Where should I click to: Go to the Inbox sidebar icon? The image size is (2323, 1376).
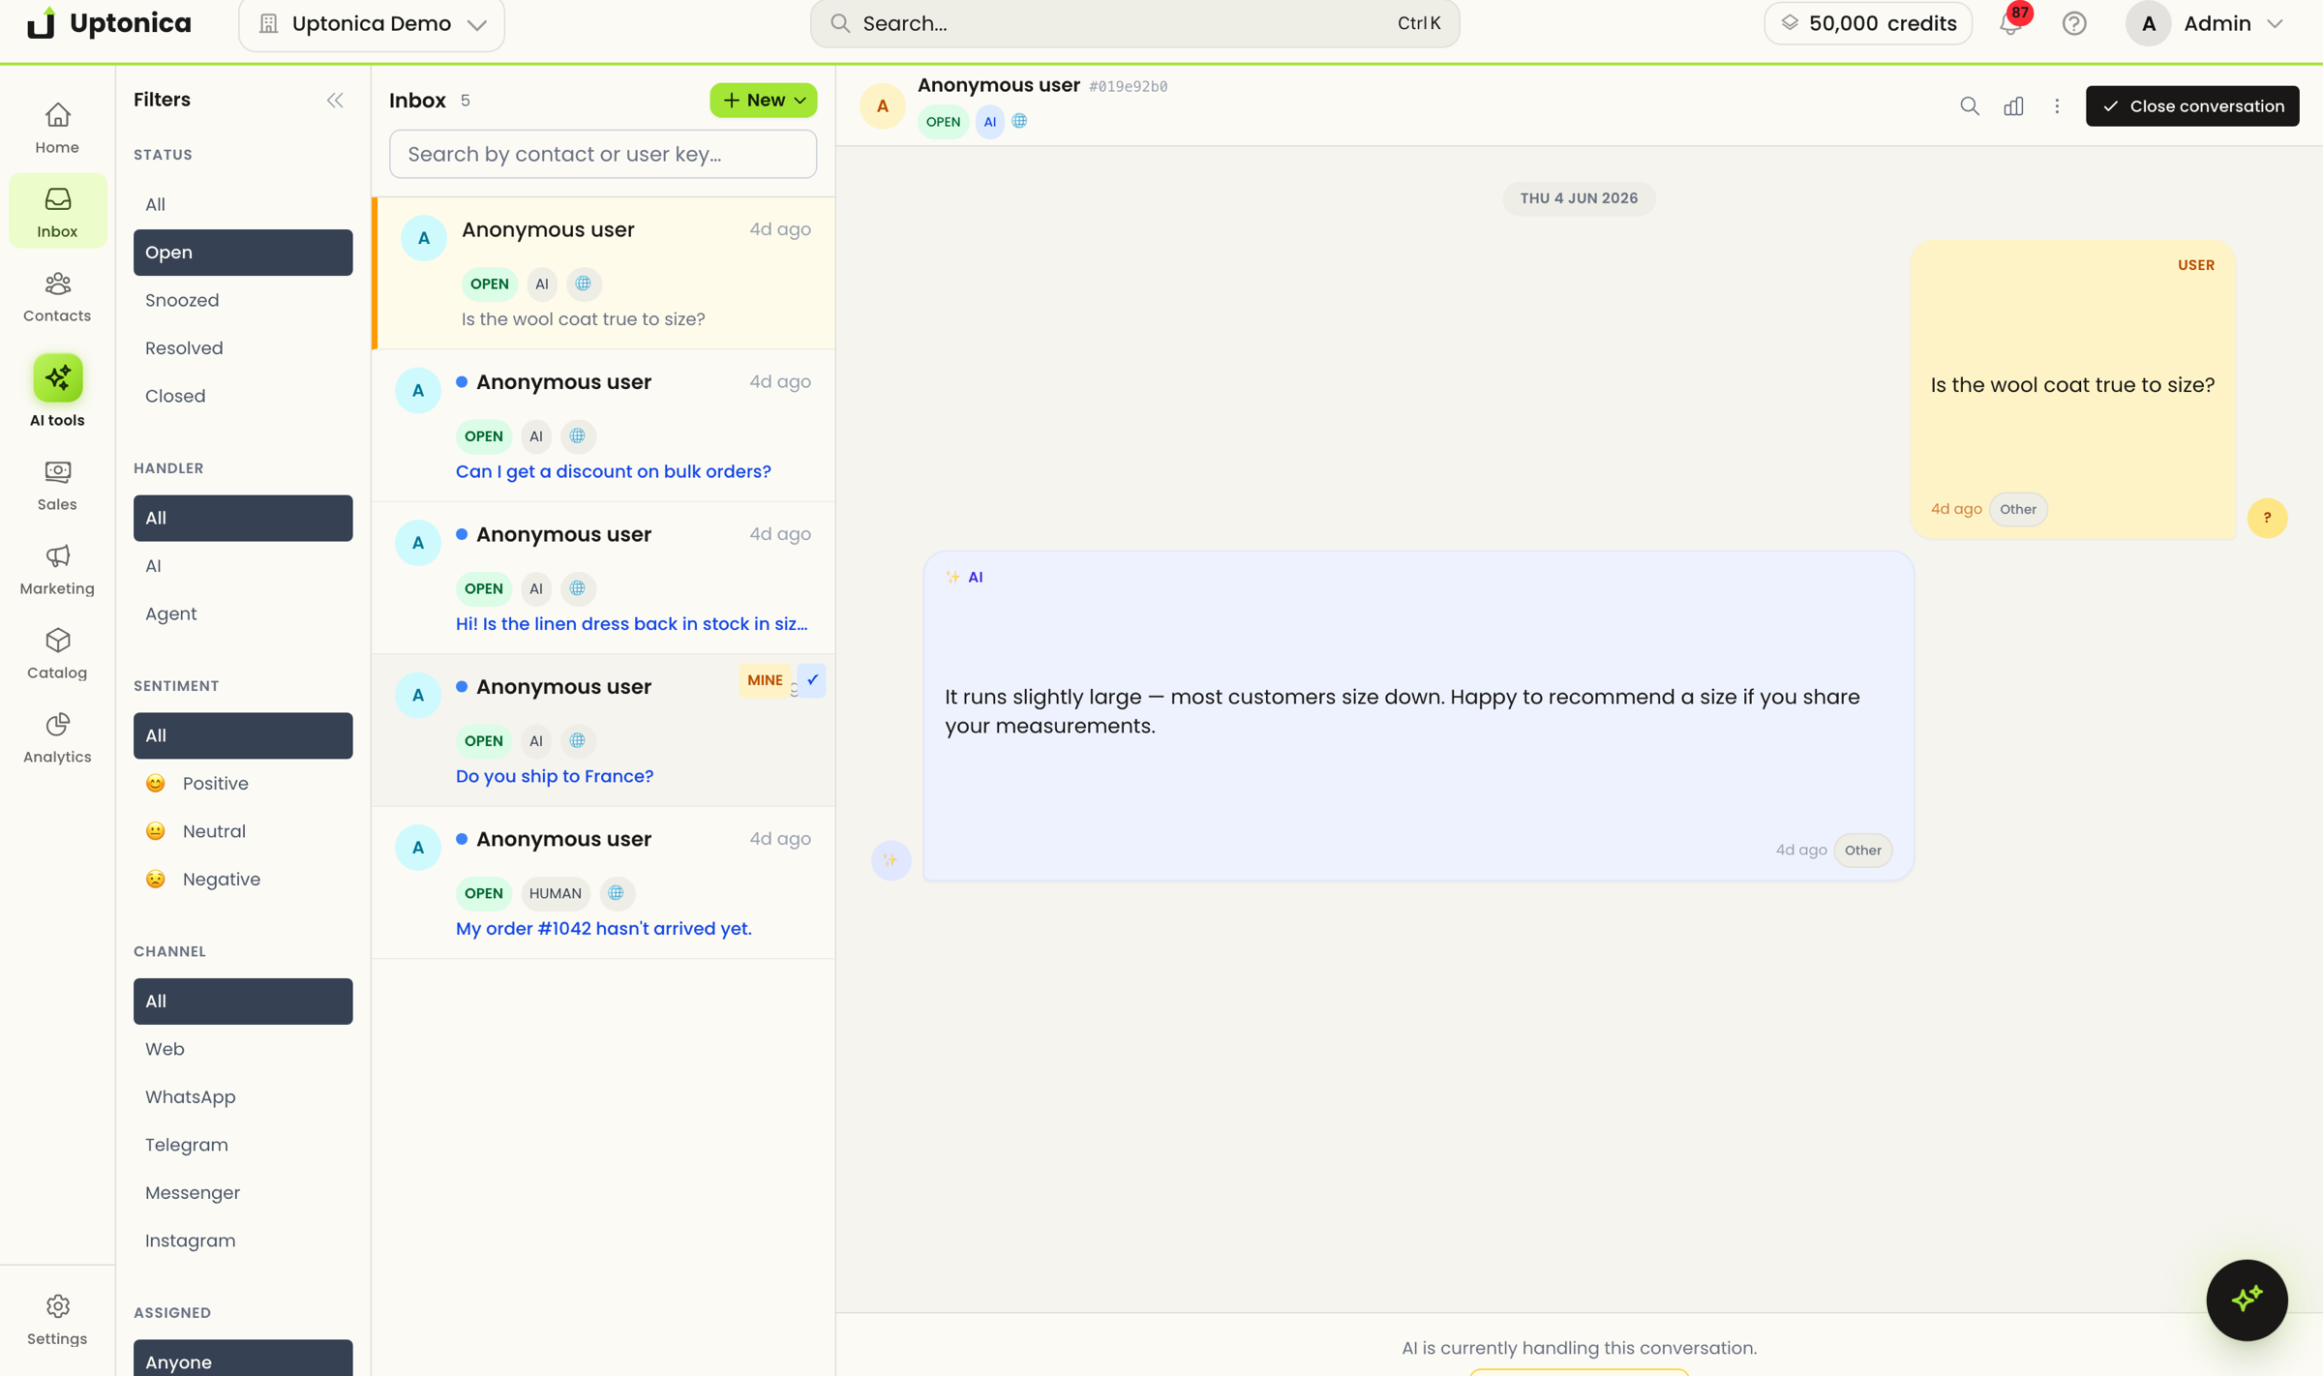tap(57, 212)
